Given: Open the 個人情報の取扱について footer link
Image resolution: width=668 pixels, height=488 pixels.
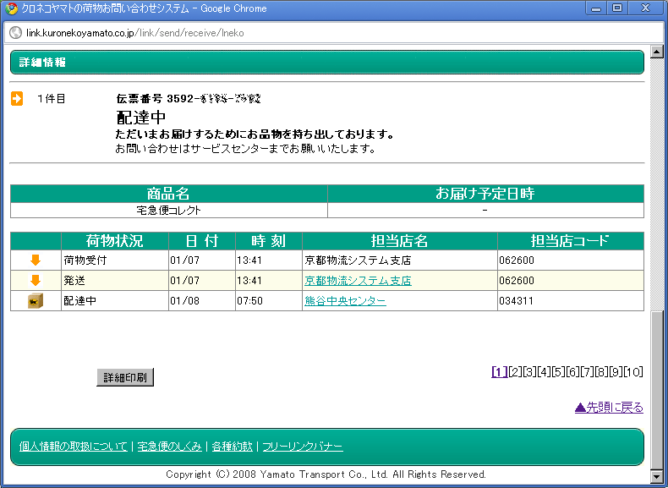Looking at the screenshot, I should [x=74, y=447].
